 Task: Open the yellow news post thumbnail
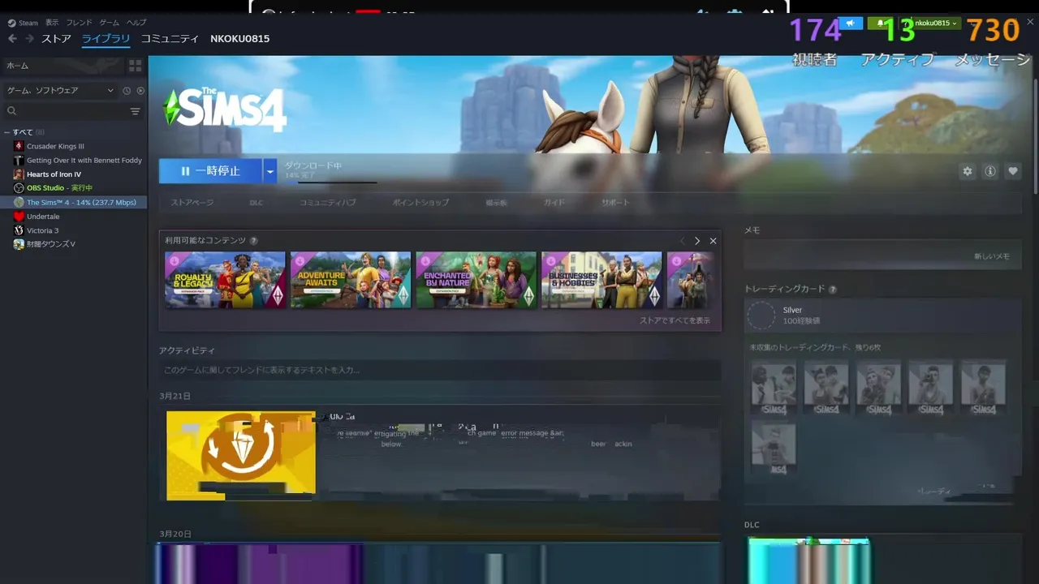241,456
